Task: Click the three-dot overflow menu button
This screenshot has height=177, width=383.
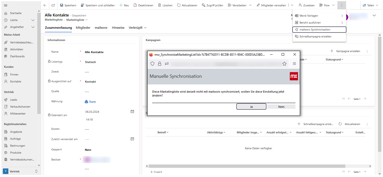Action: click(x=342, y=5)
